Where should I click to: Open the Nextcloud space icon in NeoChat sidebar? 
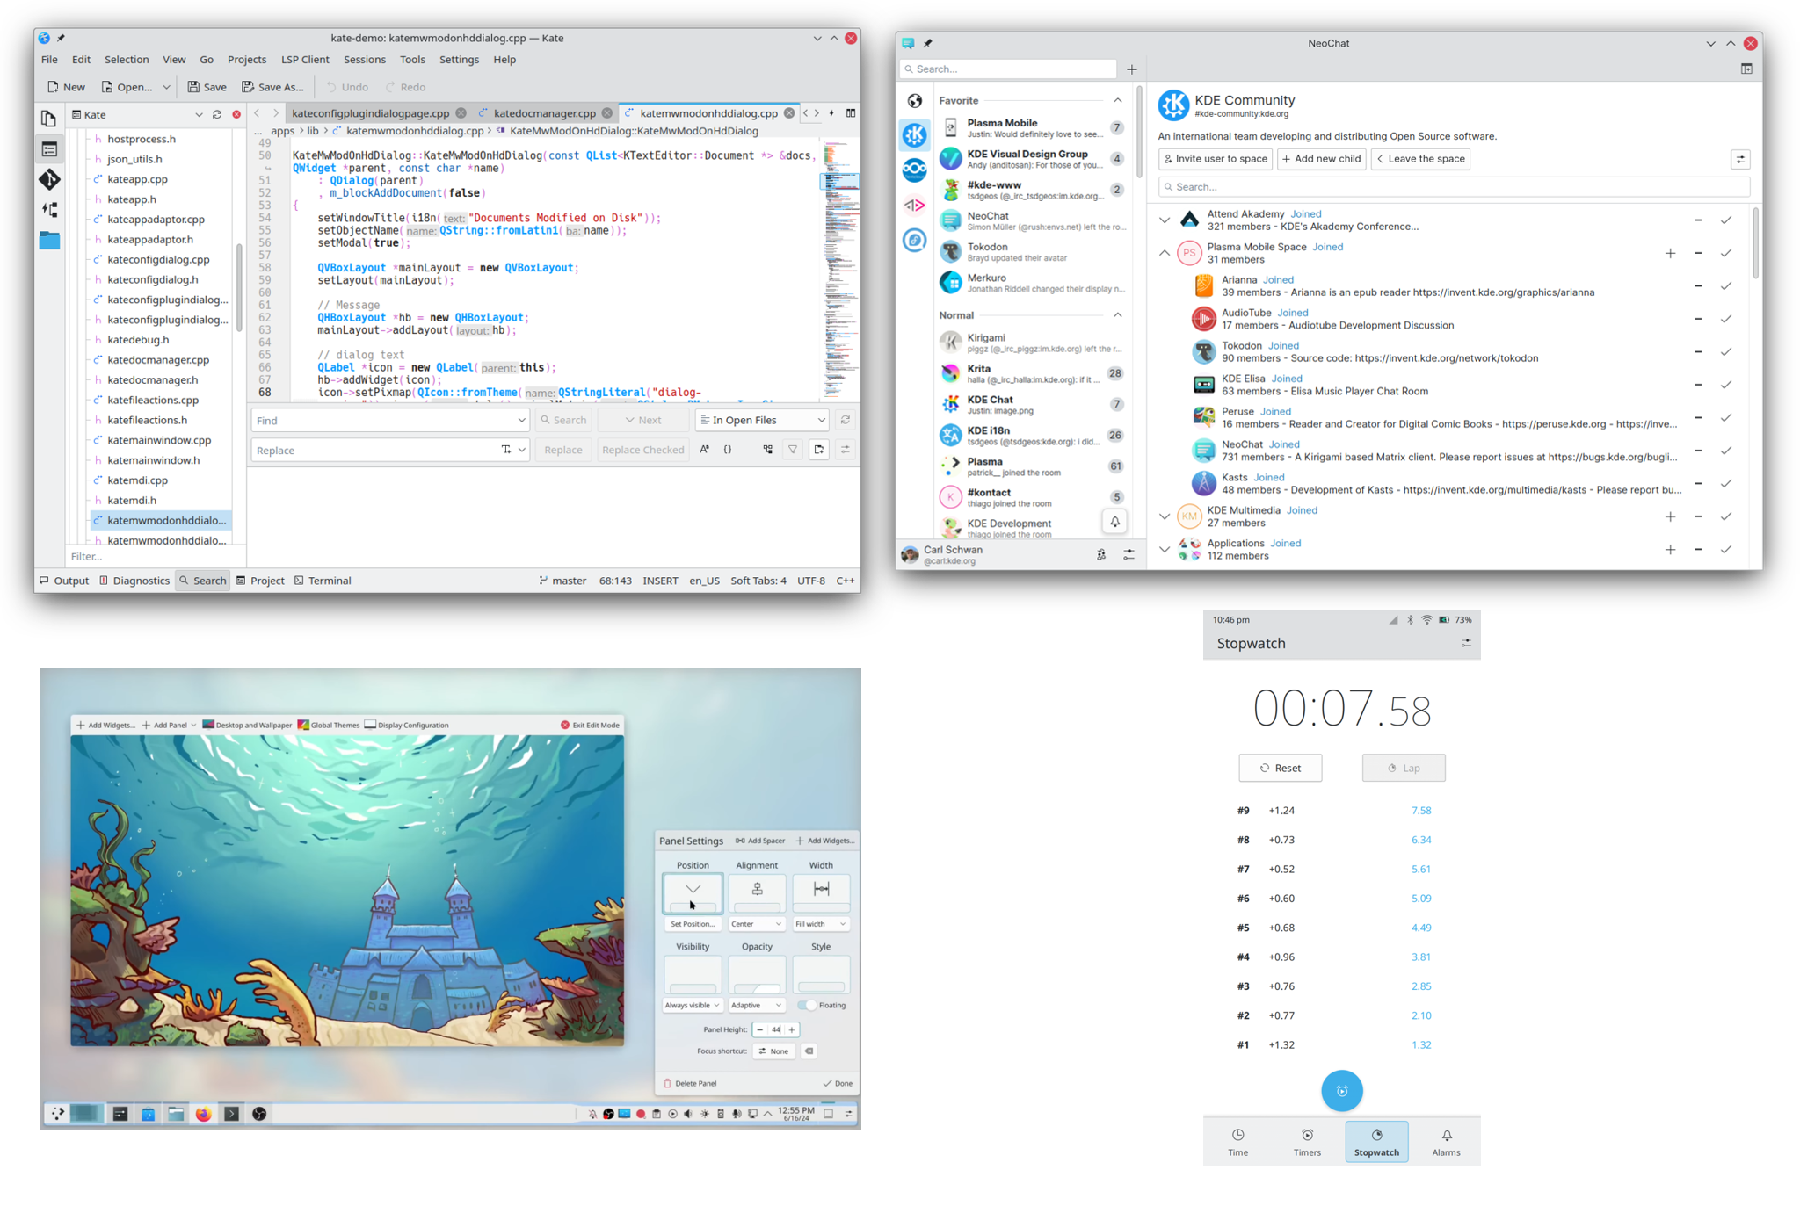[915, 170]
